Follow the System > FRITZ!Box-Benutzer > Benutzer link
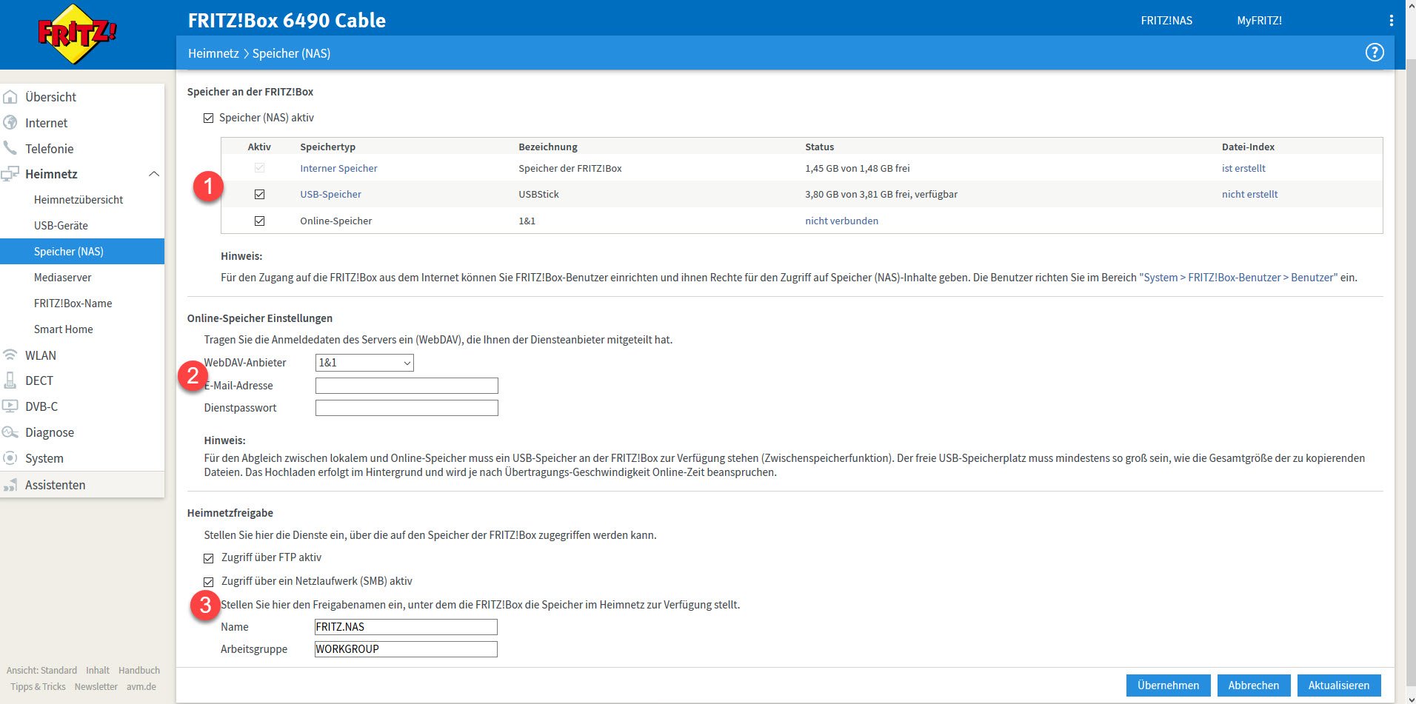The image size is (1416, 704). coord(1238,278)
